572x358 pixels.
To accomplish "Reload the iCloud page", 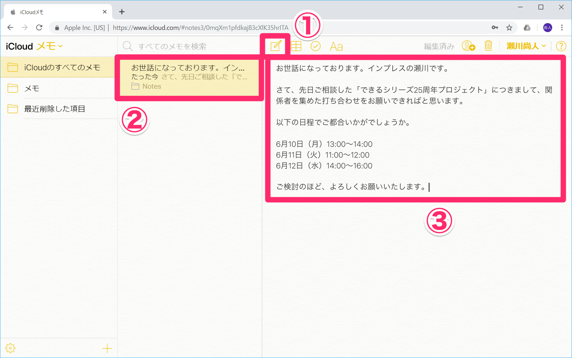I will pyautogui.click(x=39, y=27).
